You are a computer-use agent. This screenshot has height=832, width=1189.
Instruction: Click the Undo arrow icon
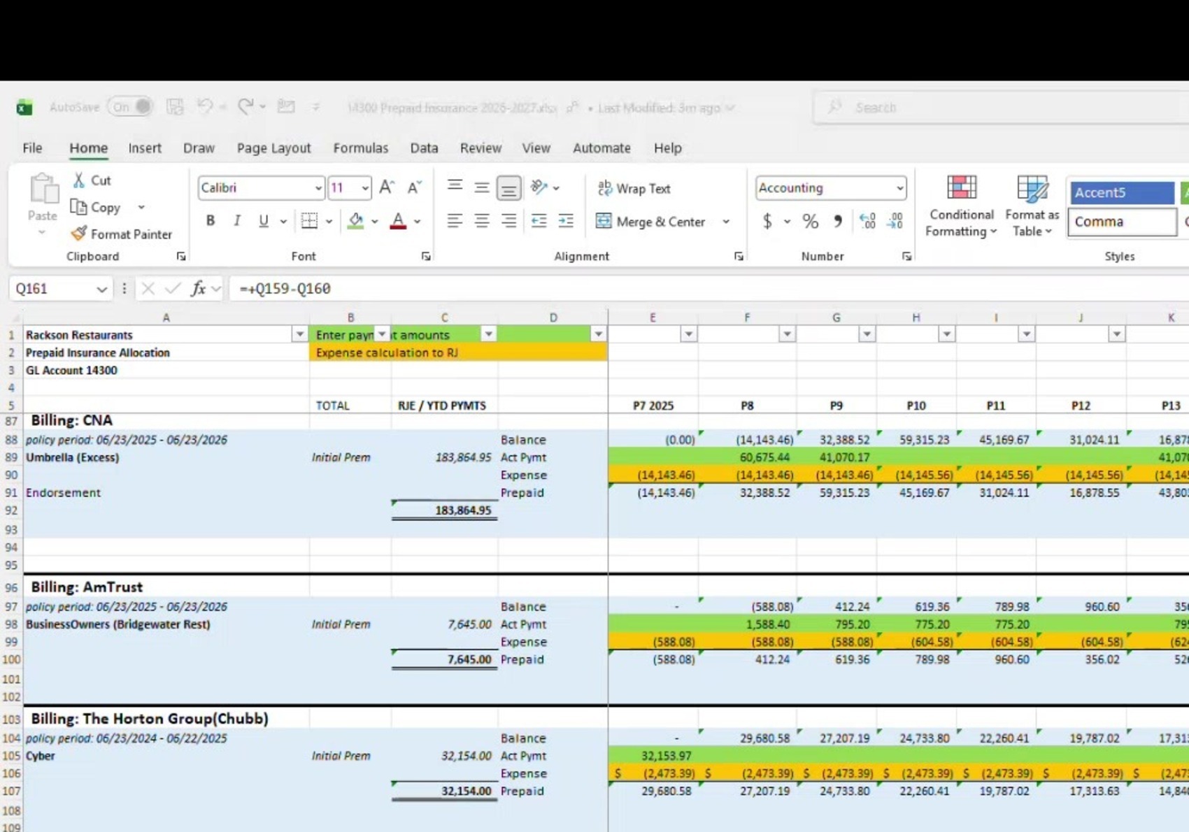point(204,107)
